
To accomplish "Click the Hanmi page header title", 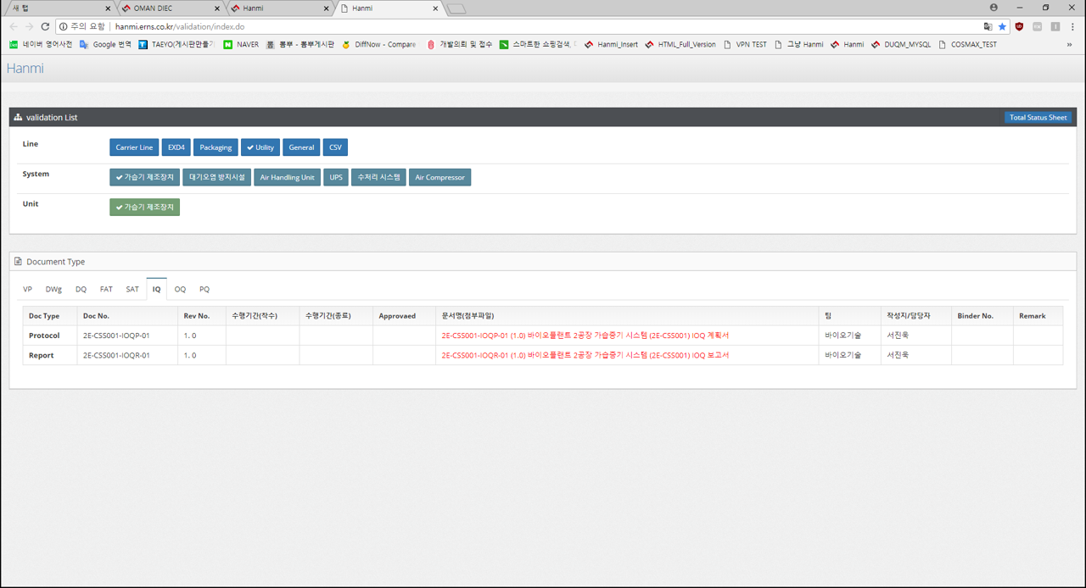I will click(x=25, y=68).
